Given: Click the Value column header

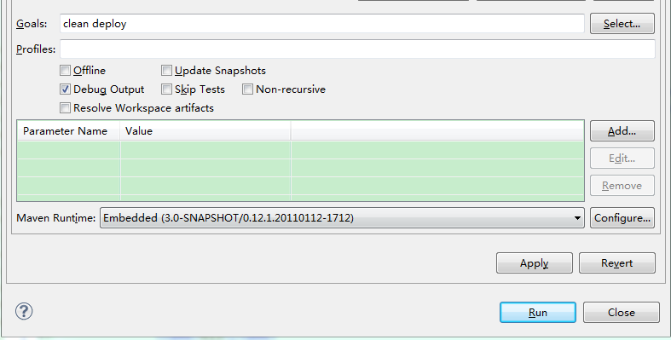Looking at the screenshot, I should (205, 131).
